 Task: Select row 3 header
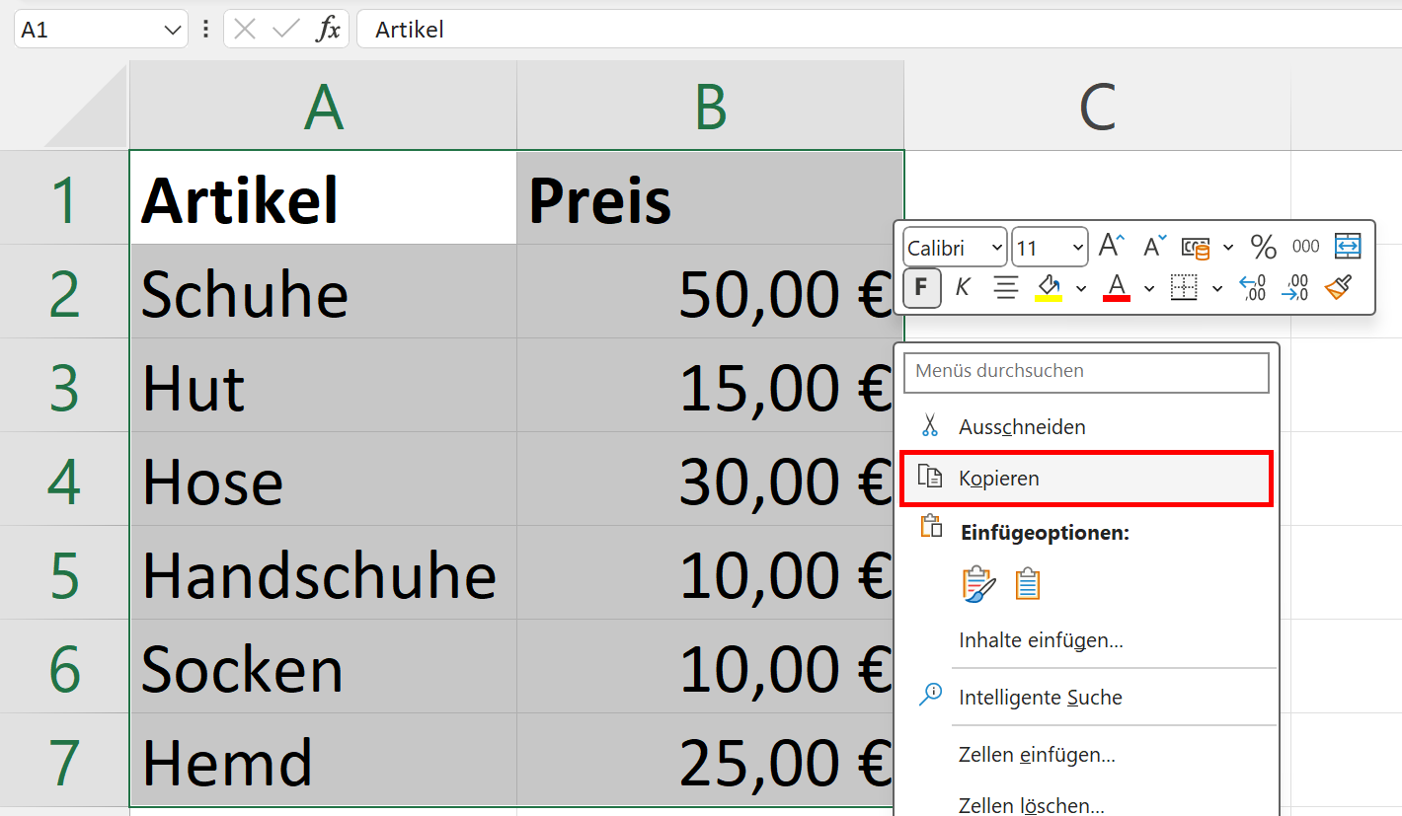click(64, 385)
